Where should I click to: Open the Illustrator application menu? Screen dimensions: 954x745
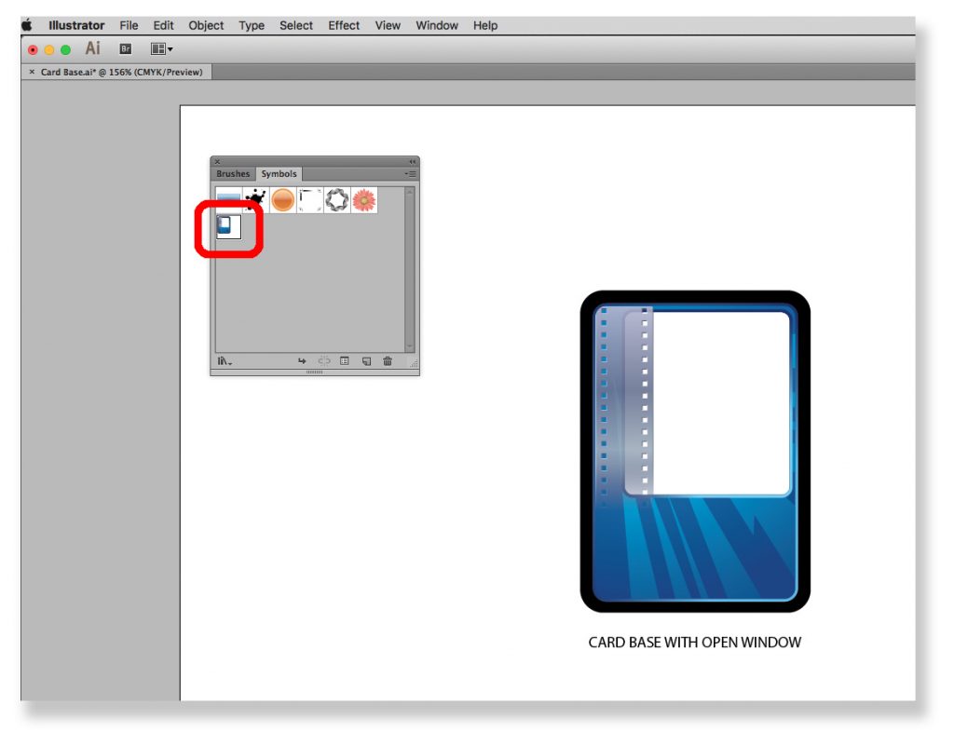[76, 25]
